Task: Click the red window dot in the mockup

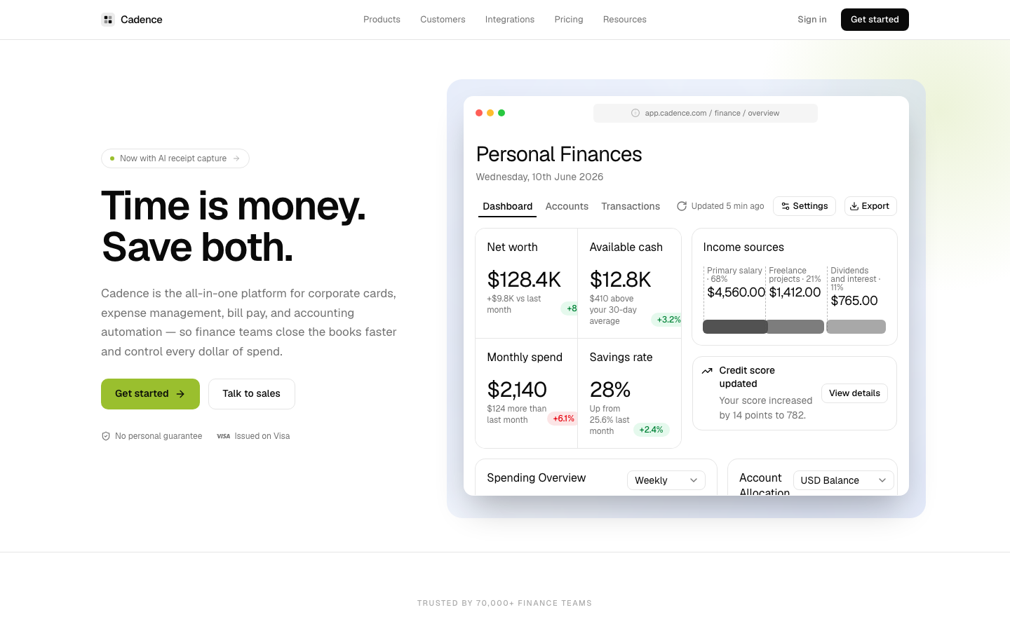Action: (x=479, y=113)
